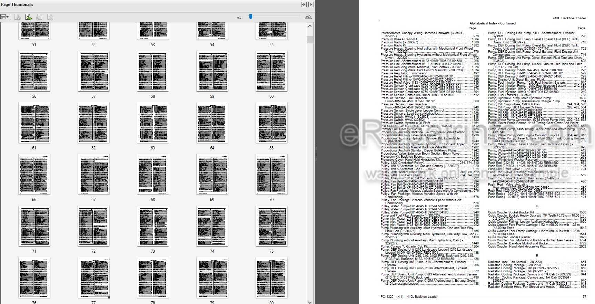This screenshot has height=304, width=595.
Task: Select the page 73 thumbnail
Action: (x=153, y=226)
